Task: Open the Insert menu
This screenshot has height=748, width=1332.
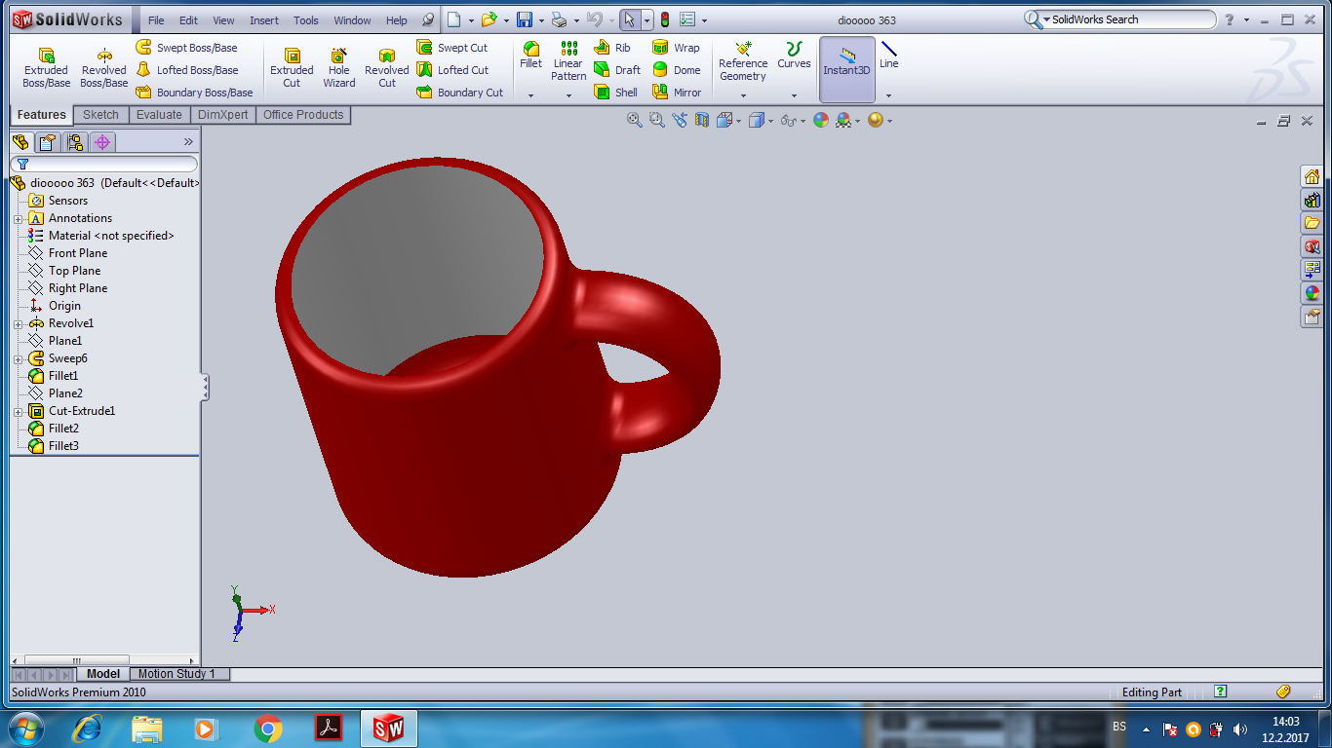Action: 263,20
